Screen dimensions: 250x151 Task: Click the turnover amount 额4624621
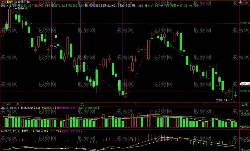109,6
